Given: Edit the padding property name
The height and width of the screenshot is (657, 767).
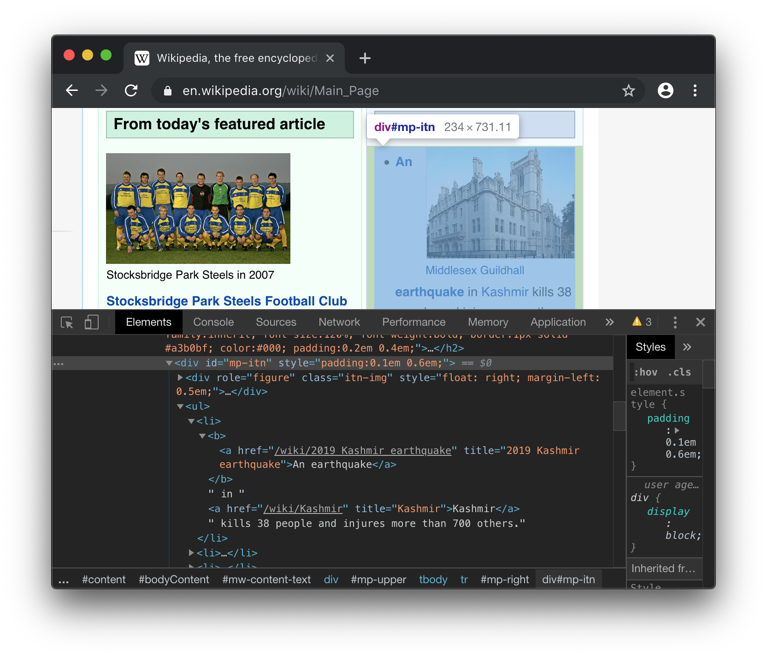Looking at the screenshot, I should click(x=668, y=418).
